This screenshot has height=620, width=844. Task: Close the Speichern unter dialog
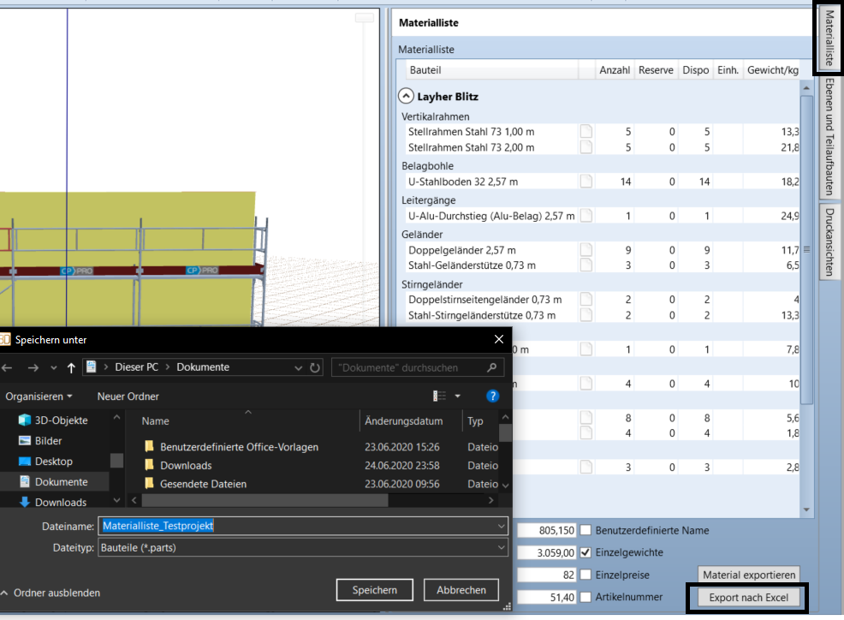pyautogui.click(x=499, y=339)
